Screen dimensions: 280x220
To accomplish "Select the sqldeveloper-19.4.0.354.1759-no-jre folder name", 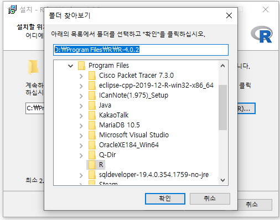I will coord(154,175).
